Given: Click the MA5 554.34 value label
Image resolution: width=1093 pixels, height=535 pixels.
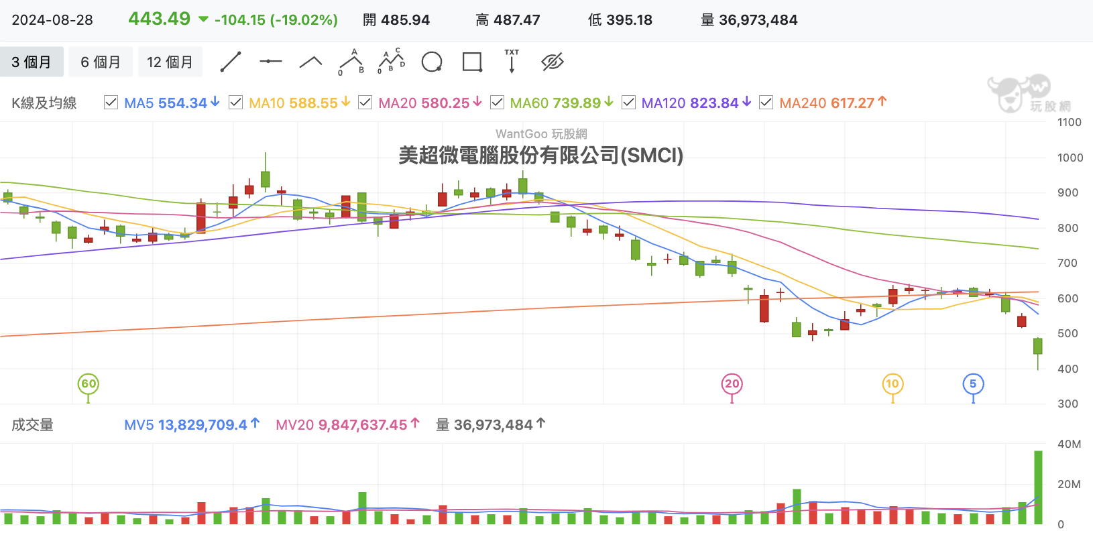Looking at the screenshot, I should coord(172,103).
